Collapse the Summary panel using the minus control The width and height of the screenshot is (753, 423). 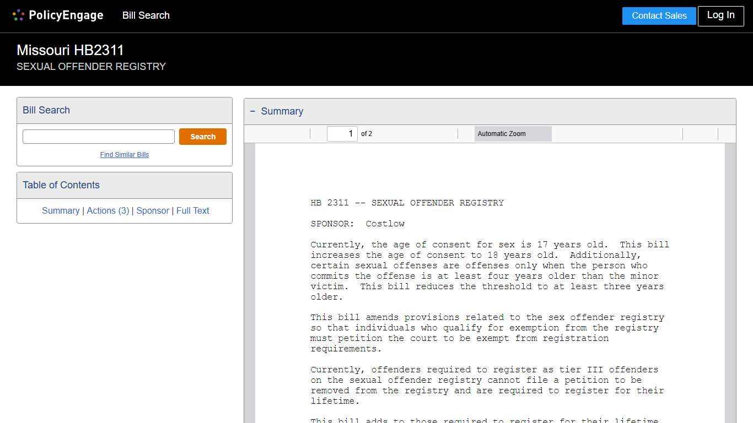[x=252, y=111]
